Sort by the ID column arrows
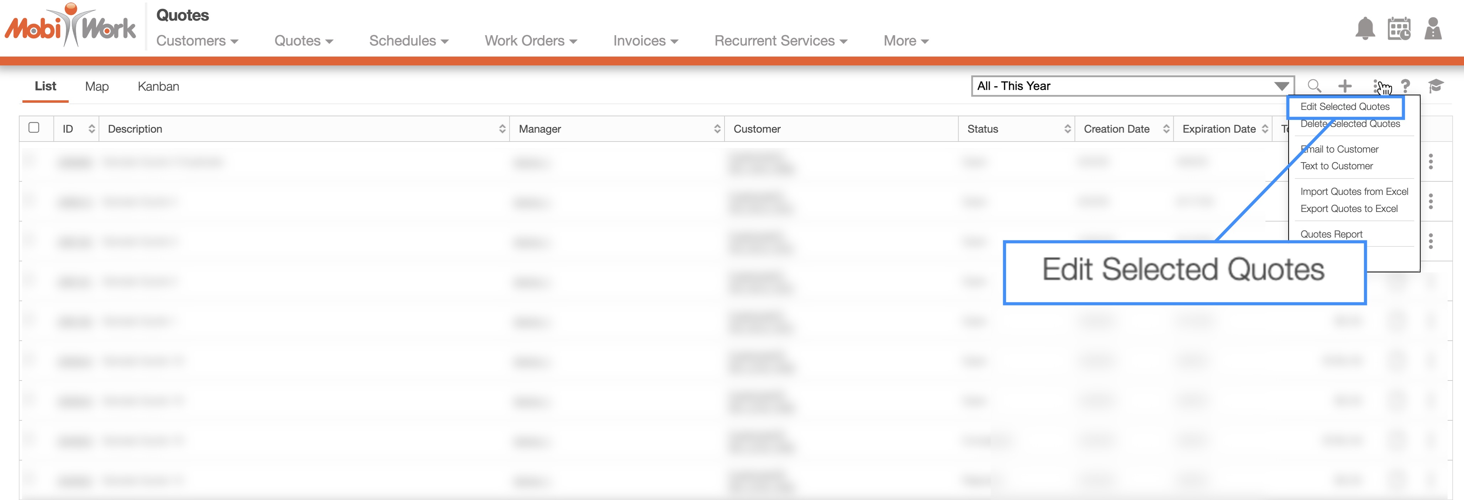The width and height of the screenshot is (1464, 500). [x=91, y=129]
